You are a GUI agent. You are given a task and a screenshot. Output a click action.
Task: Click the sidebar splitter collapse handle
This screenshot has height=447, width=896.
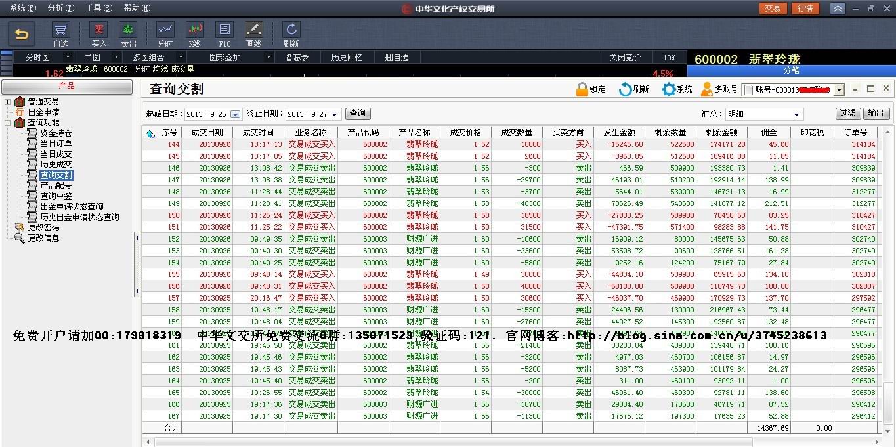coord(137,266)
